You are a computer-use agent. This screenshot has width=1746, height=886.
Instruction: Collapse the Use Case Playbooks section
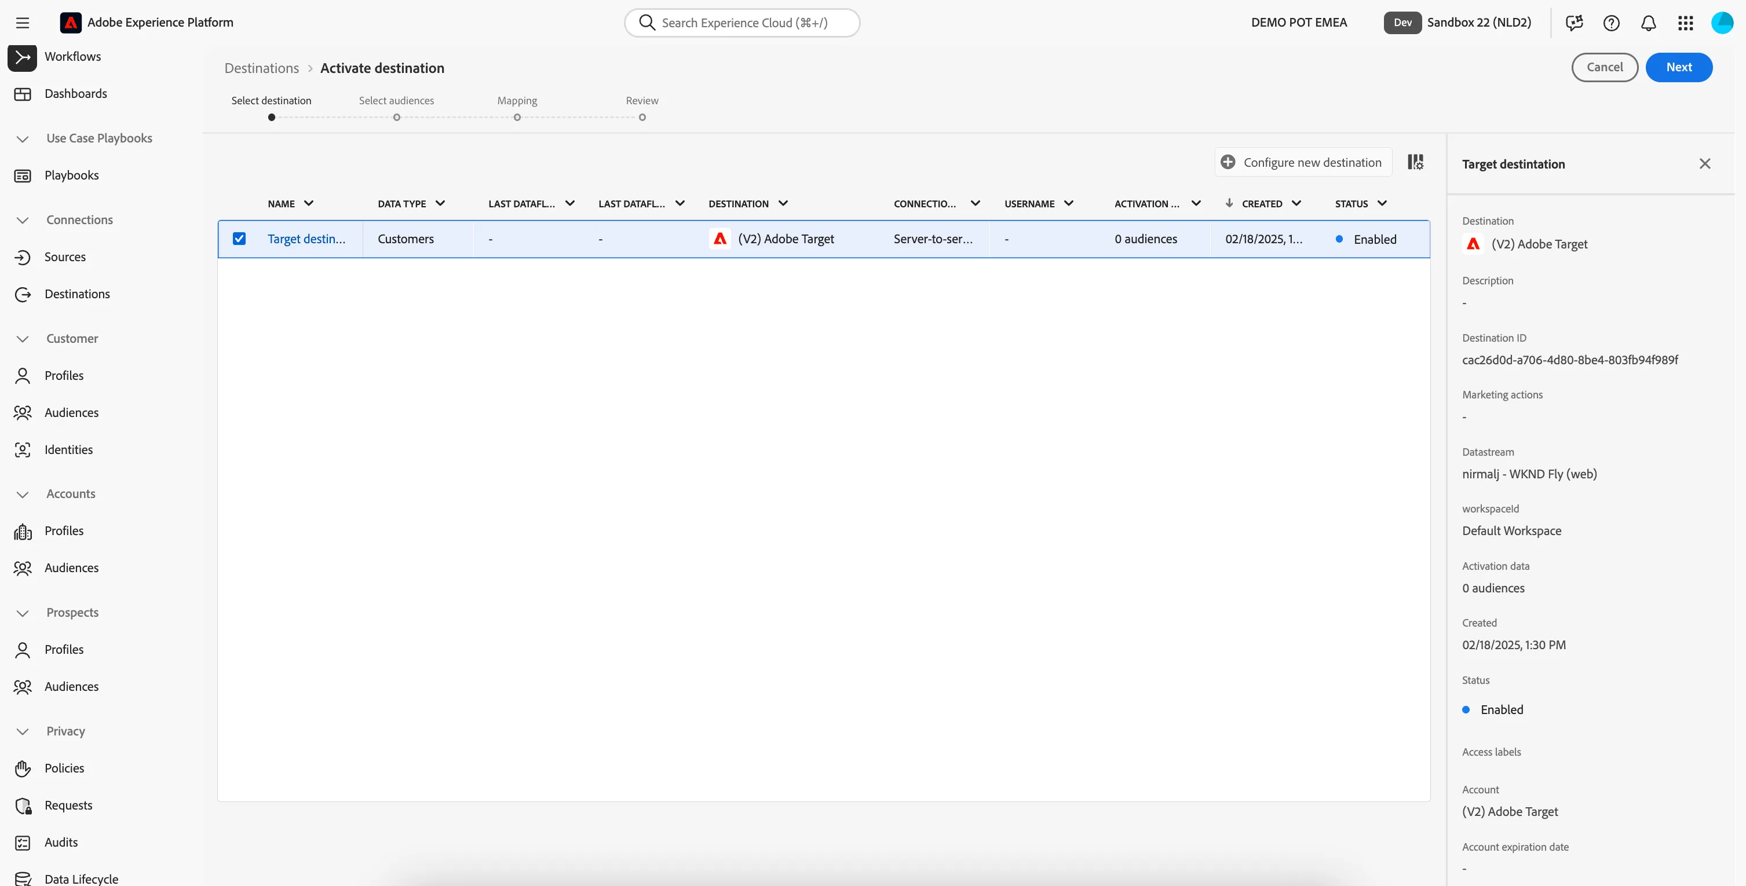click(x=23, y=139)
